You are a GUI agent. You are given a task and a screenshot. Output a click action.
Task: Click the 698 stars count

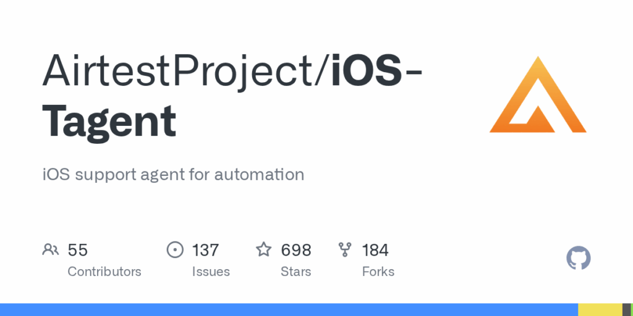coord(296,251)
